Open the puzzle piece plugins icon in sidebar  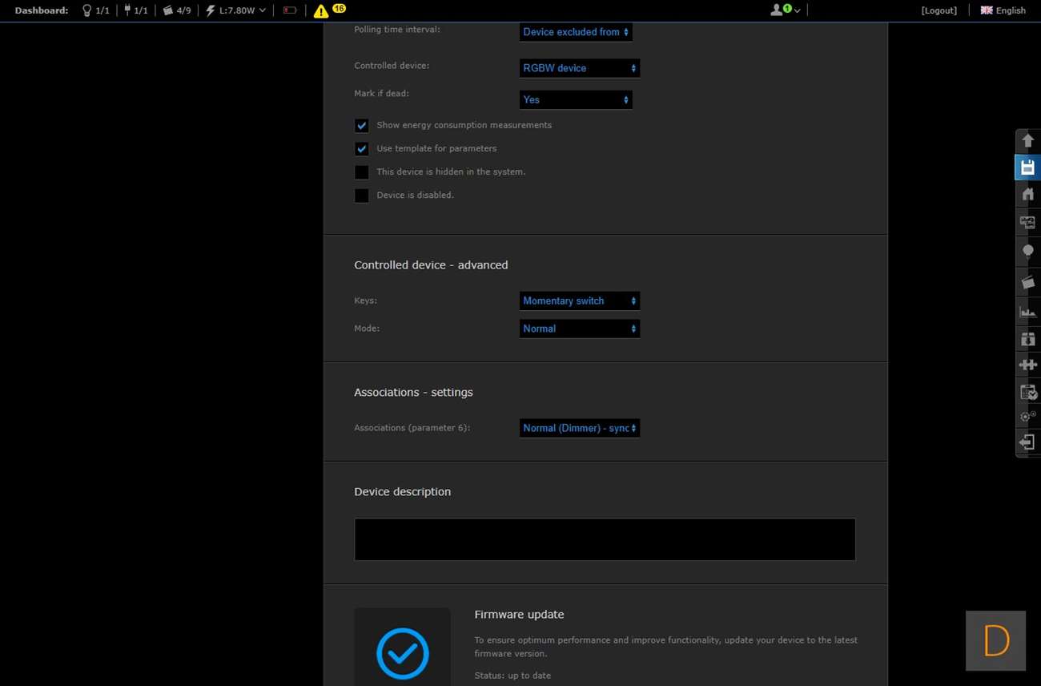pyautogui.click(x=1027, y=365)
